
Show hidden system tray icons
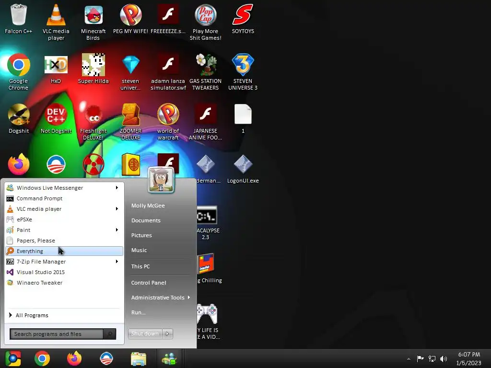(409, 359)
